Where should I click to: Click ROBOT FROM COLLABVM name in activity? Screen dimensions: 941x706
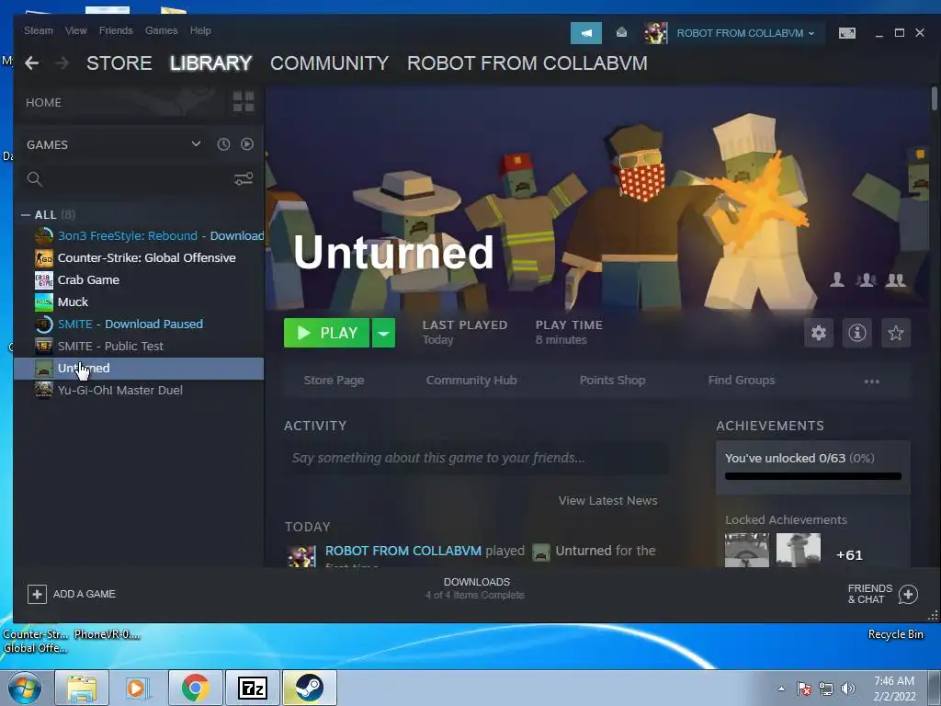[403, 551]
